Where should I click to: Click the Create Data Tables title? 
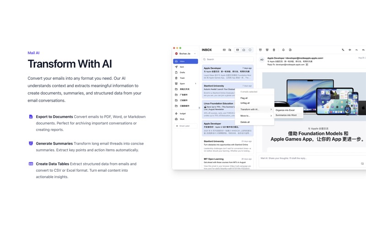(x=53, y=164)
